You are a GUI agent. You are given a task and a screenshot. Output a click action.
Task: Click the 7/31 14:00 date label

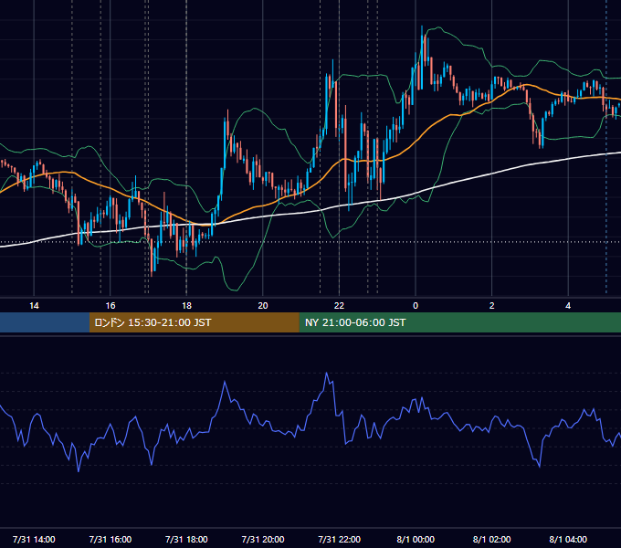[x=34, y=539]
